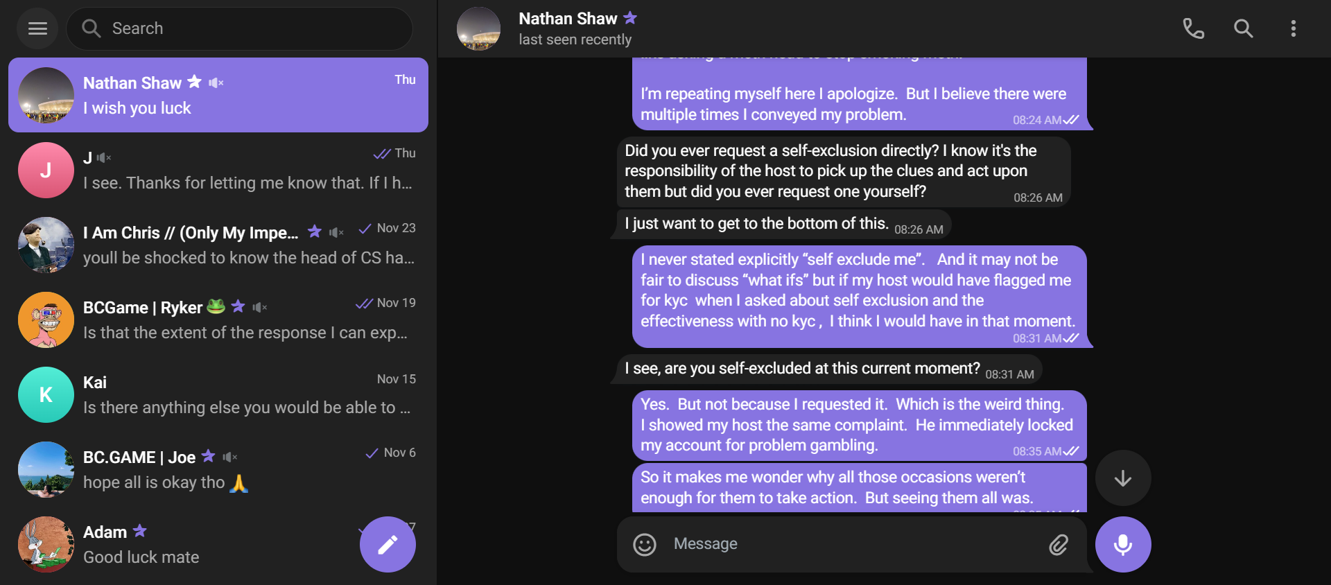The width and height of the screenshot is (1331, 585).
Task: Click Nathan Shaw's header avatar picture
Action: tap(478, 28)
